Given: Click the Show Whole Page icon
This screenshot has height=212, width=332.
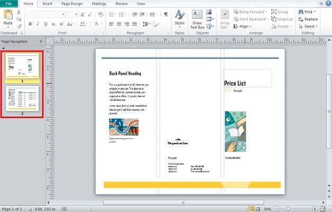Looking at the screenshot, I should (322, 209).
